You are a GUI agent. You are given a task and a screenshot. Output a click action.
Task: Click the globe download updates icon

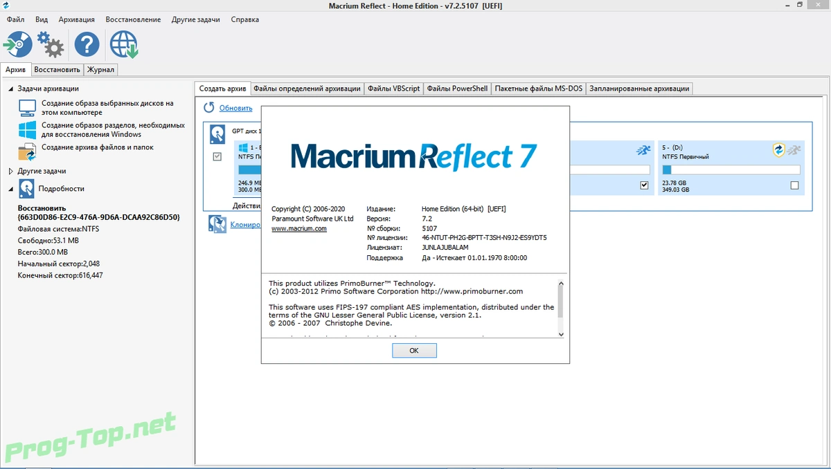[125, 45]
